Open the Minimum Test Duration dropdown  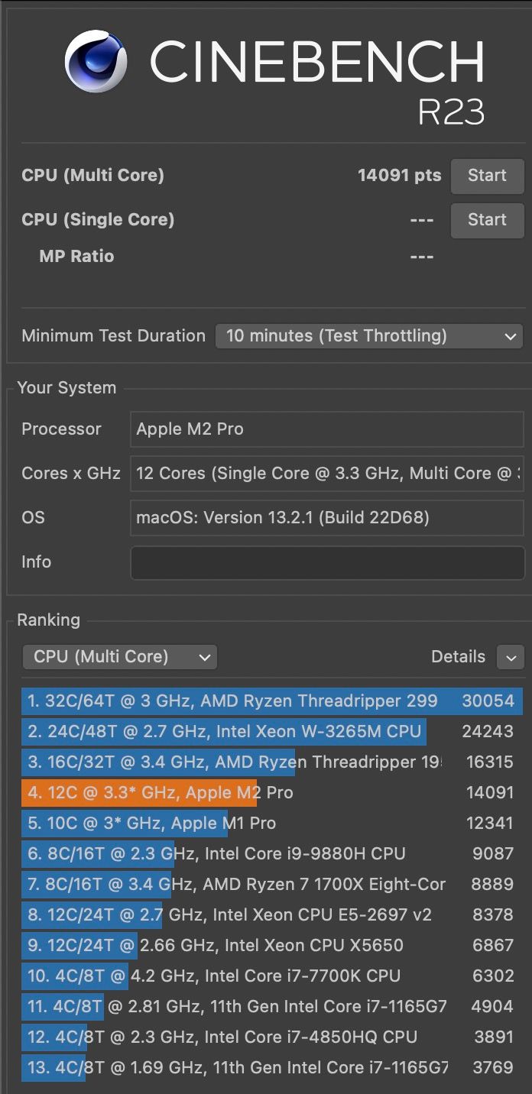[369, 336]
